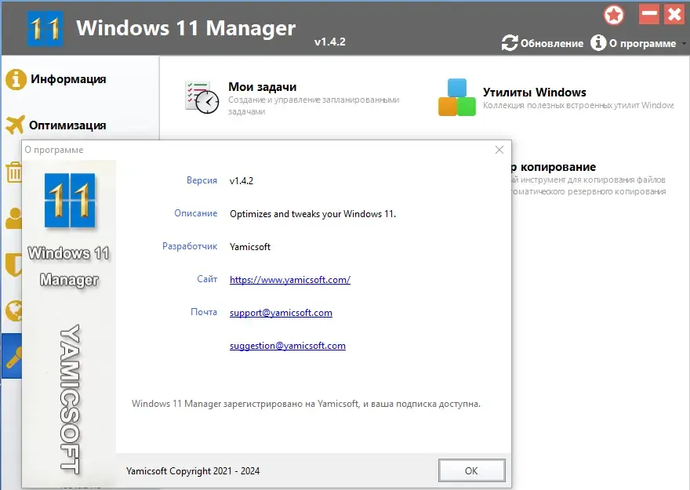Click the Windows 11 Manager logo in title bar
This screenshot has height=490, width=690.
(45, 29)
